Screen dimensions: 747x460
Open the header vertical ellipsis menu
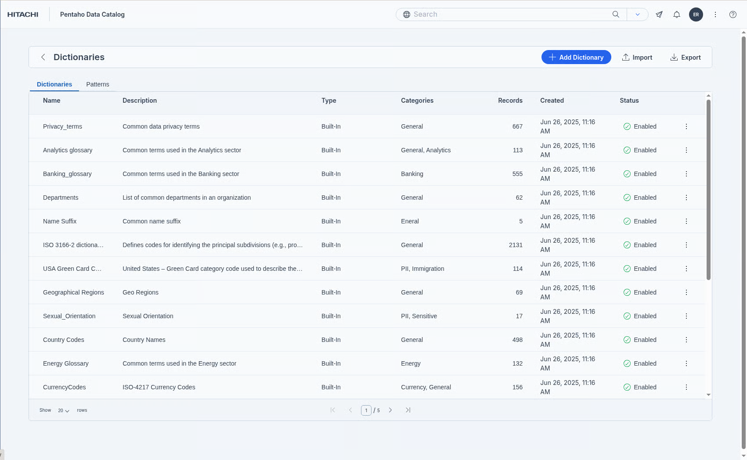(x=715, y=14)
